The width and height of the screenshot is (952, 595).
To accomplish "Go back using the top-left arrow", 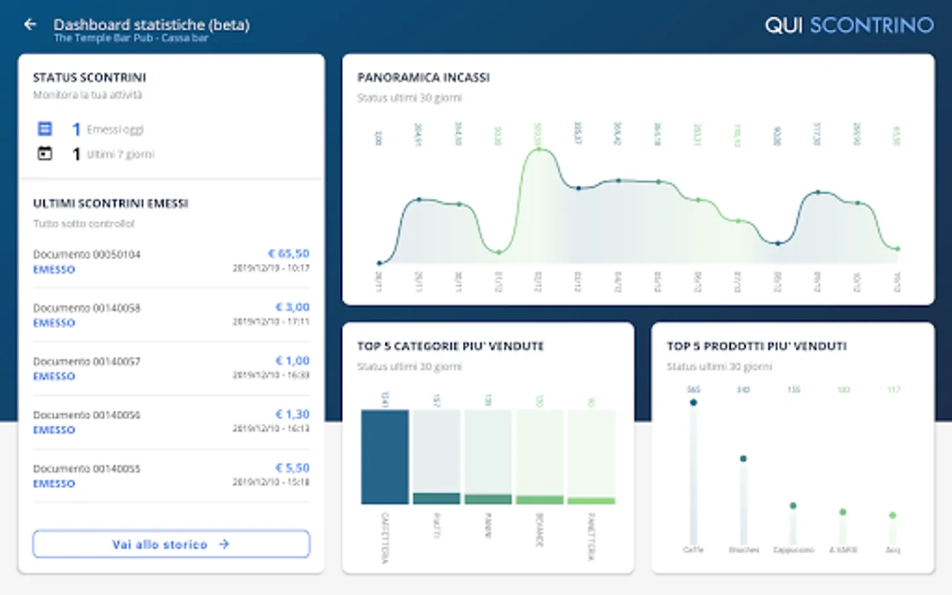I will (30, 24).
